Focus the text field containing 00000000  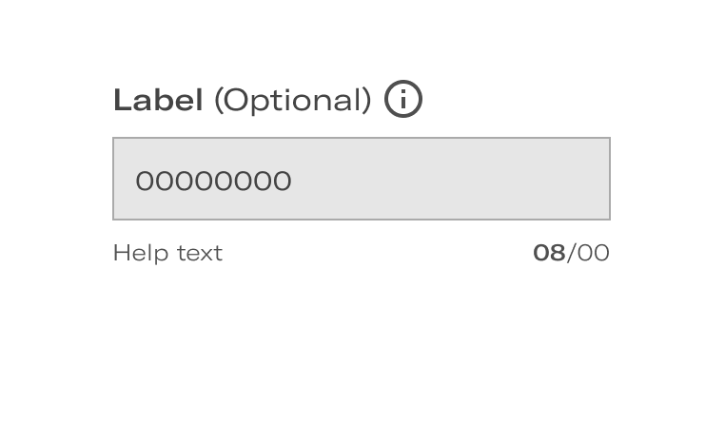tap(362, 179)
